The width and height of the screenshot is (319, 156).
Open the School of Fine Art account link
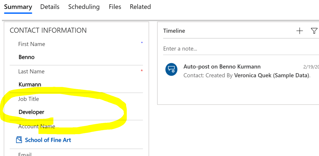click(x=48, y=140)
